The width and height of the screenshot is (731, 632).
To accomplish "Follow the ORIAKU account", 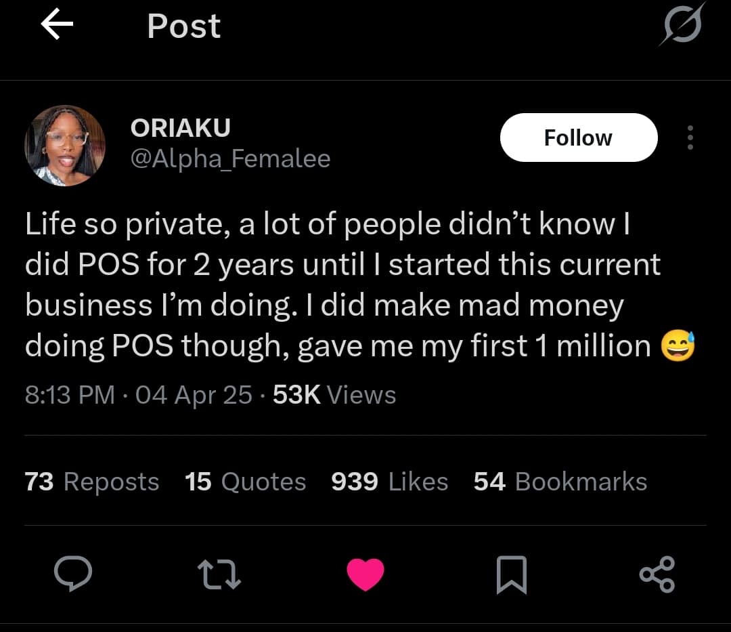I will (578, 138).
